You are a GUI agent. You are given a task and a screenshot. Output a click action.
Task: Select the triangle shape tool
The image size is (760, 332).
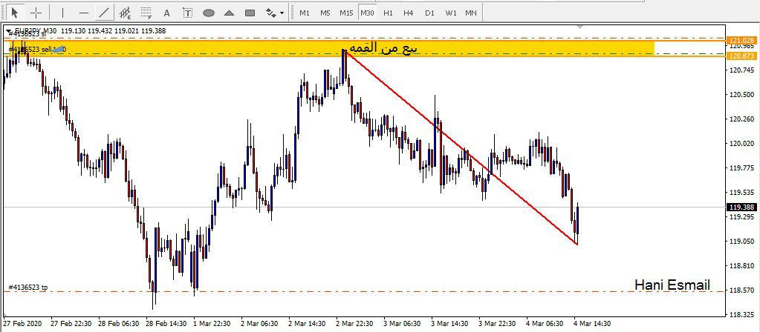tap(230, 13)
